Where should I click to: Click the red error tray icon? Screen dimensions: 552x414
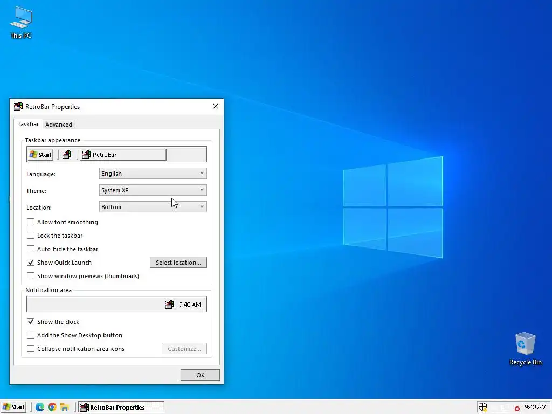517,409
